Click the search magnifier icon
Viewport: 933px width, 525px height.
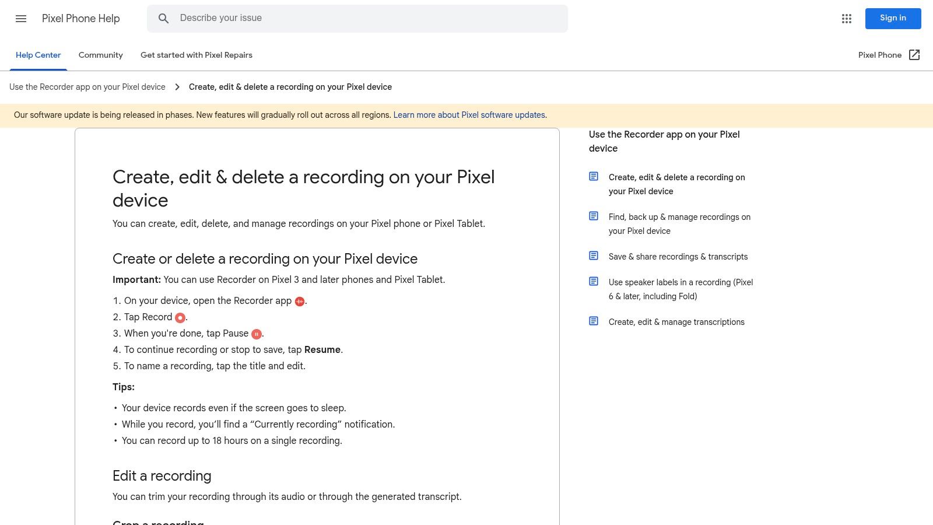pos(164,18)
